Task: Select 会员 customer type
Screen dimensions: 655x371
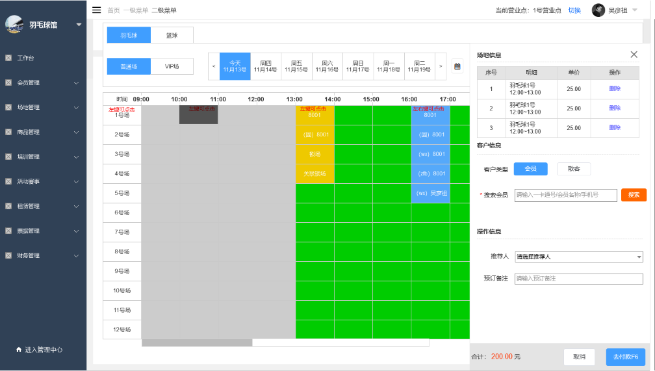Action: pyautogui.click(x=530, y=169)
